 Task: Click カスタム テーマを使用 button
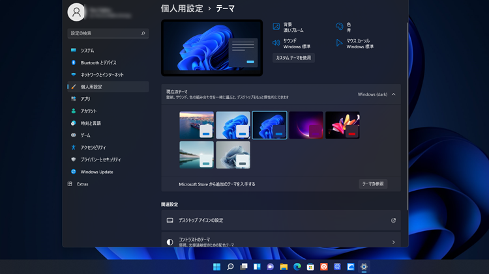tap(293, 58)
